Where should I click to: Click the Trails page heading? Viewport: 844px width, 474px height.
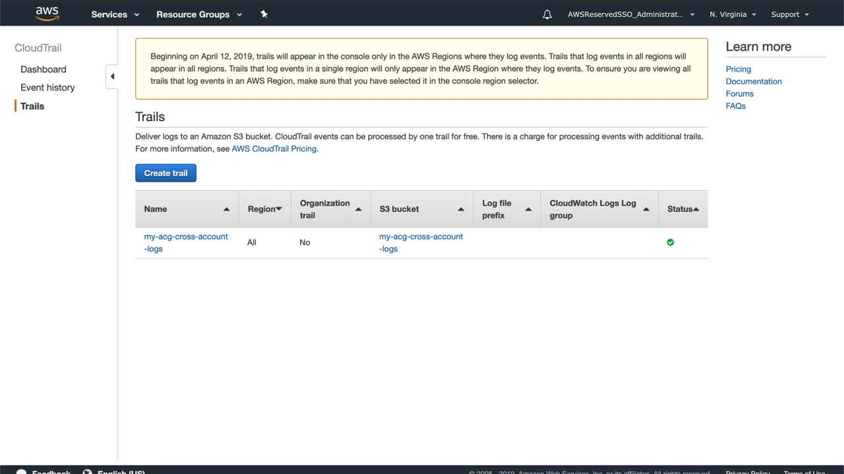150,117
